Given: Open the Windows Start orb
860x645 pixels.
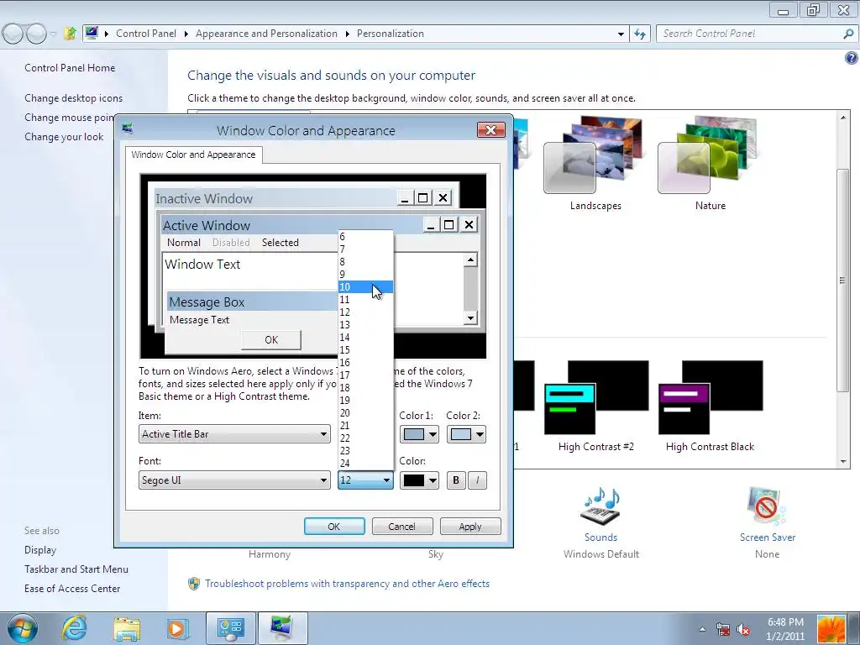Looking at the screenshot, I should click(x=22, y=628).
